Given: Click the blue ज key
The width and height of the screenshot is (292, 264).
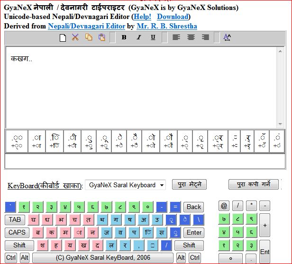Looking at the screenshot, I should 107,233.
